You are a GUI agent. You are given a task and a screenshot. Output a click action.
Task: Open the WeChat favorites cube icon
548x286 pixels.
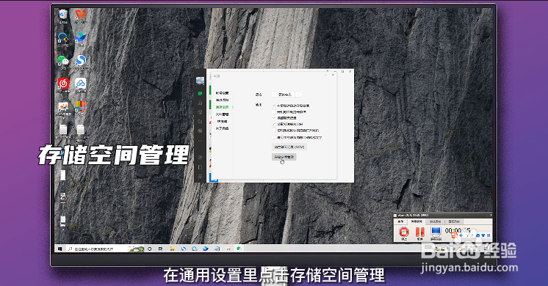click(200, 112)
